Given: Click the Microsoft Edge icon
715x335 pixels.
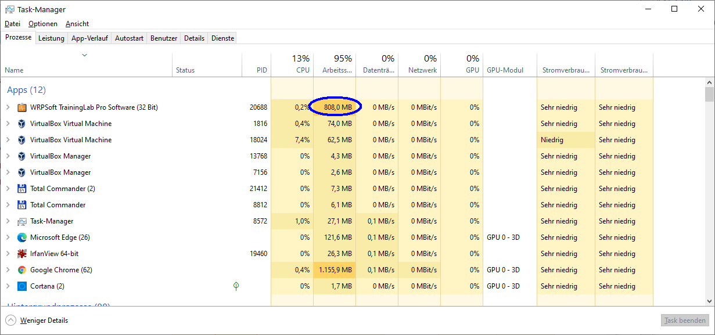Looking at the screenshot, I should 22,237.
